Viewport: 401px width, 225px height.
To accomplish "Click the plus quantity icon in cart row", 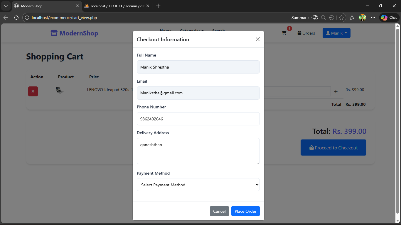I will coord(336,91).
